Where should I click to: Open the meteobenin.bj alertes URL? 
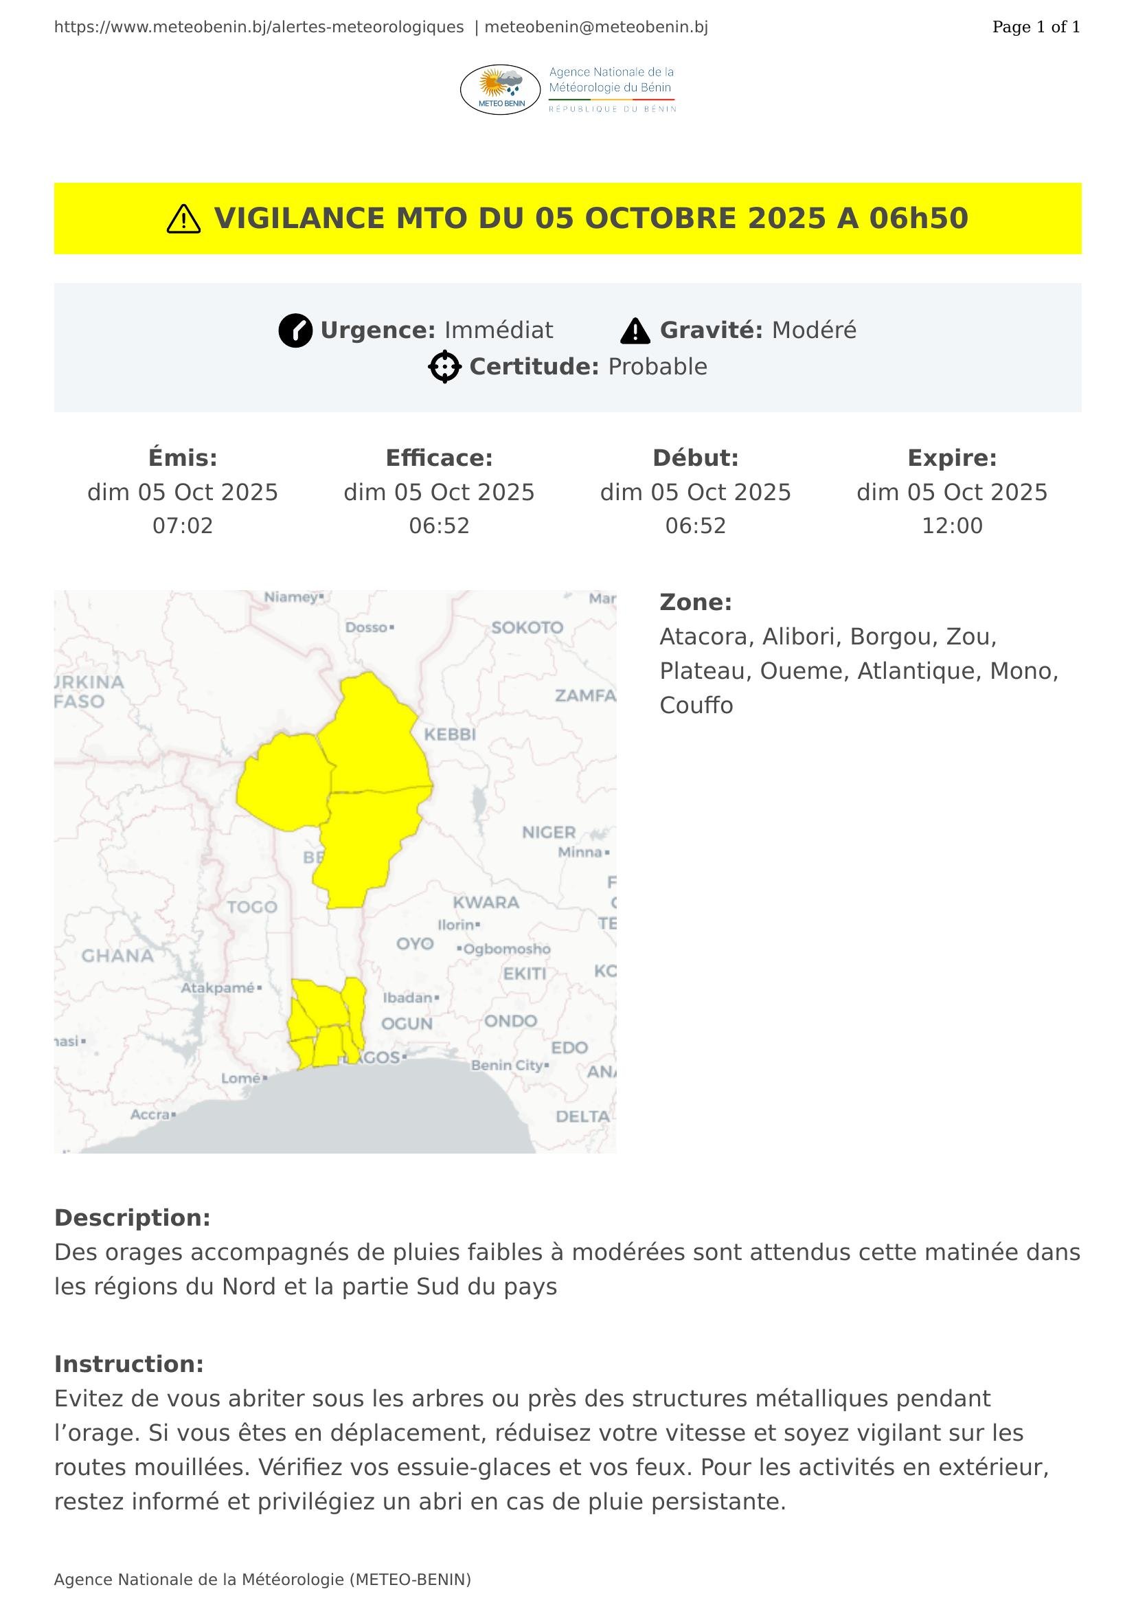pos(259,27)
